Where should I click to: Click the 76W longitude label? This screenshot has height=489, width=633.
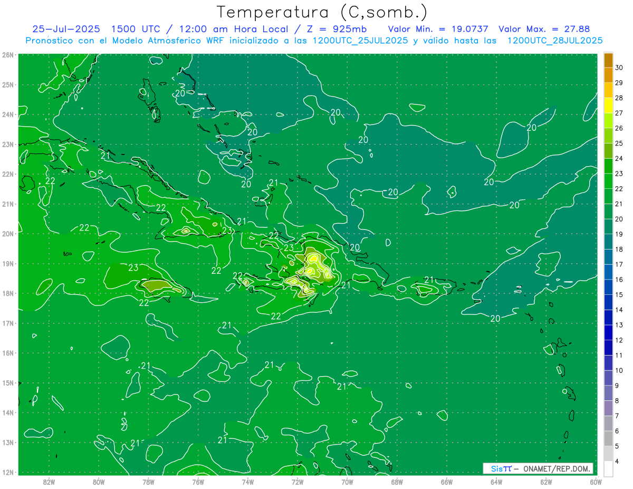(198, 482)
